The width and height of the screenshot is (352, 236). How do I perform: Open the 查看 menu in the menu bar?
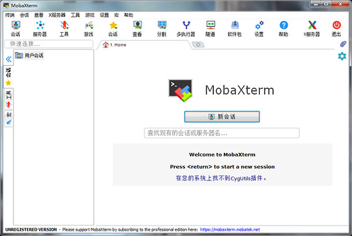click(39, 15)
